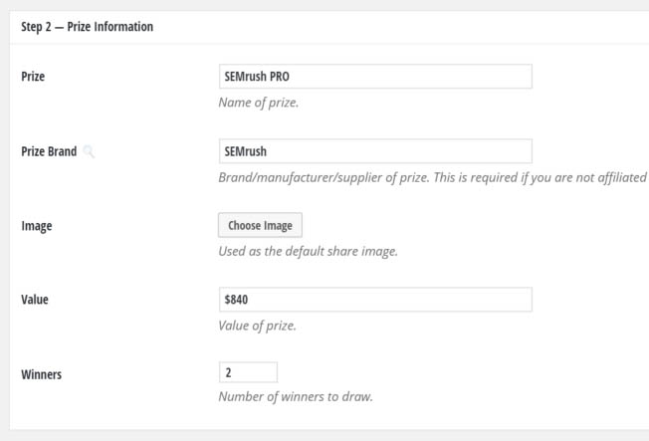The image size is (649, 441).
Task: Click the bold 'Prize' field label
Action: pos(33,77)
